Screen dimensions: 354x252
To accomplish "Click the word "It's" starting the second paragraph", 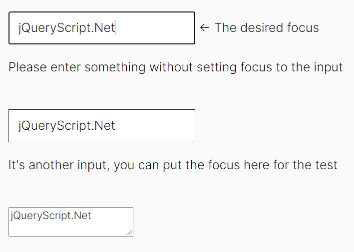I will coord(17,165).
